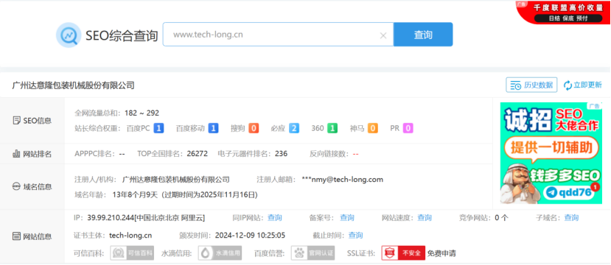The image size is (611, 265).
Task: Click the 官网认证 Baidu badge
Action: tap(313, 253)
